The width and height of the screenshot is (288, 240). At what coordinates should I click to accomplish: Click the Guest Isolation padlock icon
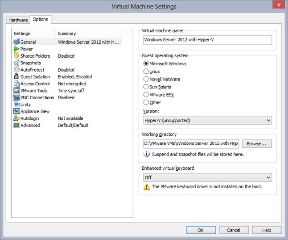(16, 76)
